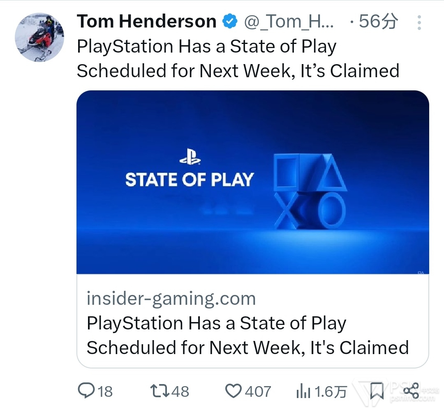The width and height of the screenshot is (444, 412).
Task: Open the view analytics bar chart icon
Action: coord(303,391)
